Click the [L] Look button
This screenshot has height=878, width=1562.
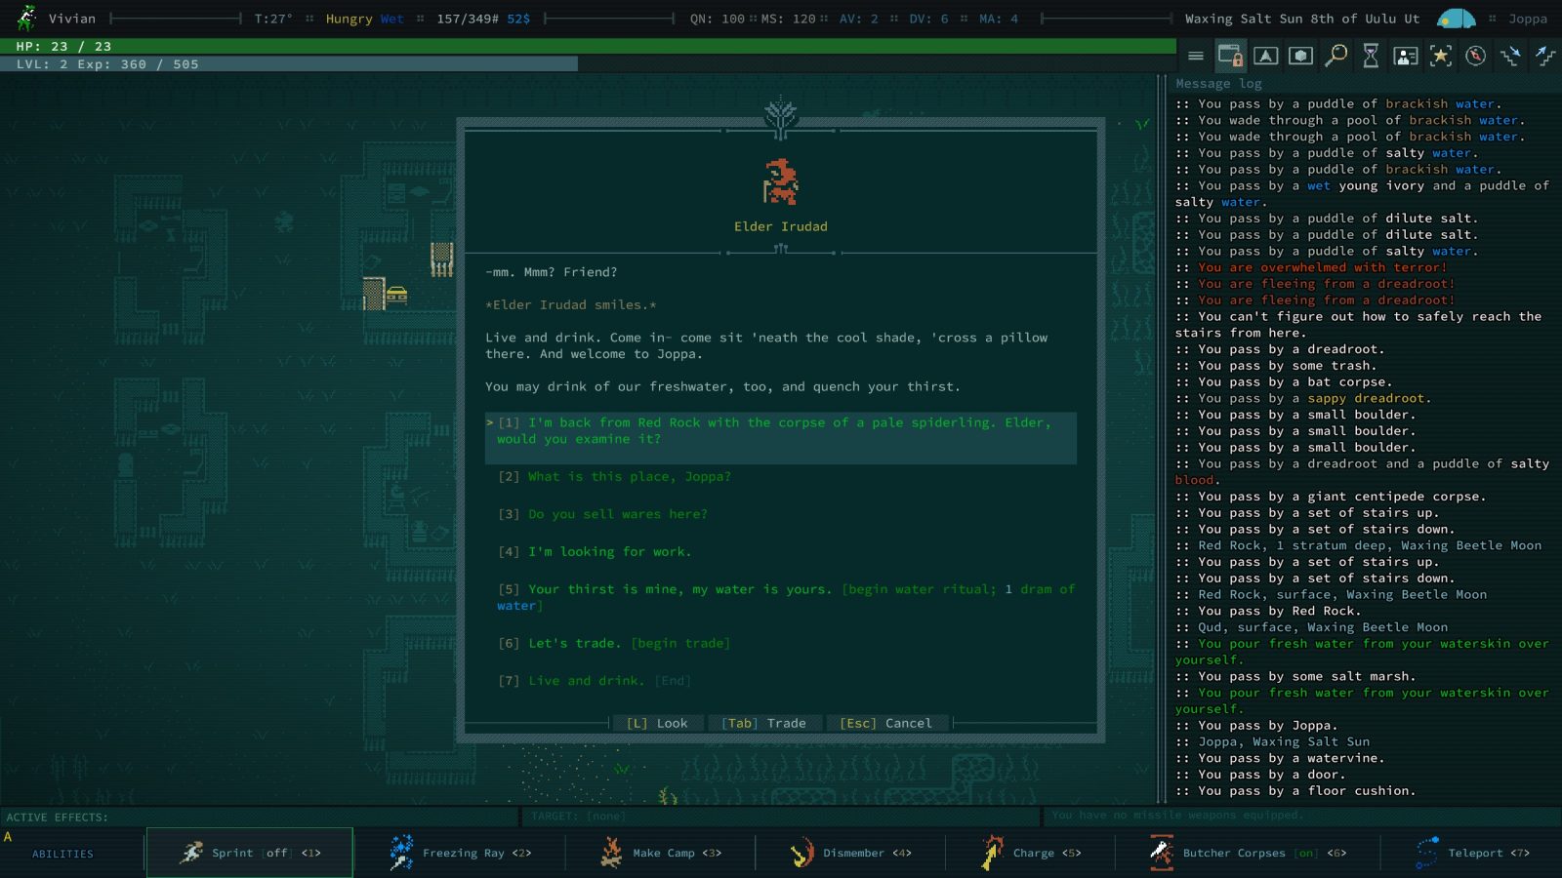[657, 724]
